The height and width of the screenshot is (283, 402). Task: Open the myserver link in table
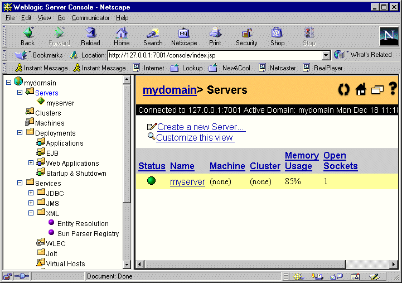click(187, 181)
